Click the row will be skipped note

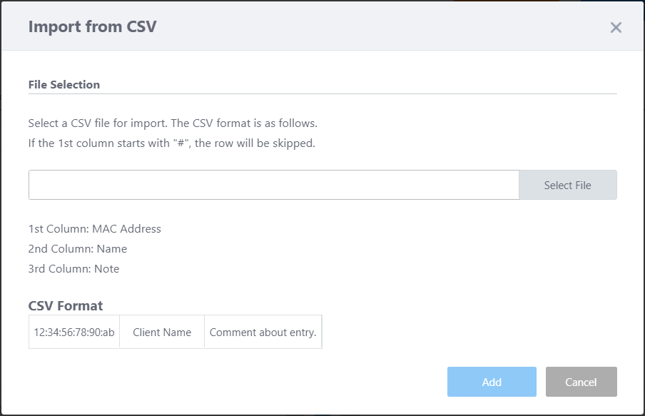point(171,143)
